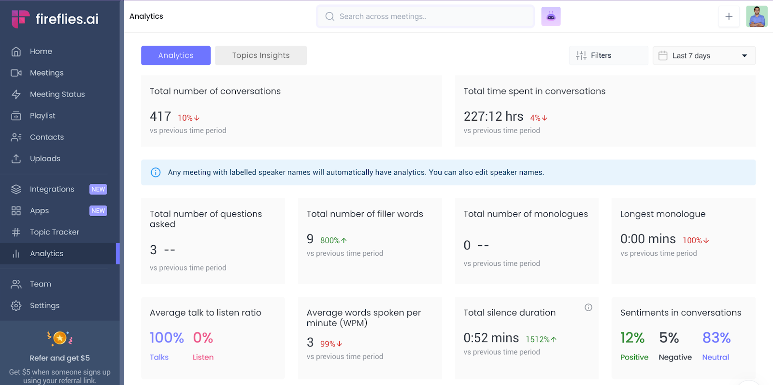The height and width of the screenshot is (385, 773).
Task: Open the user profile avatar
Action: [x=756, y=16]
